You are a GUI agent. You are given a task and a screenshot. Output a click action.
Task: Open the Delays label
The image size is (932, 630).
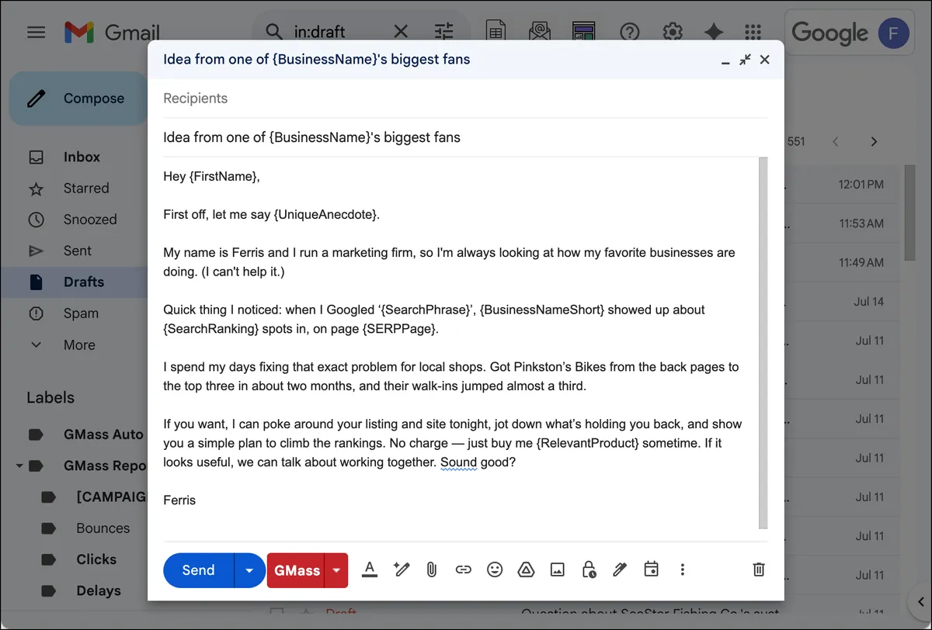click(x=98, y=590)
